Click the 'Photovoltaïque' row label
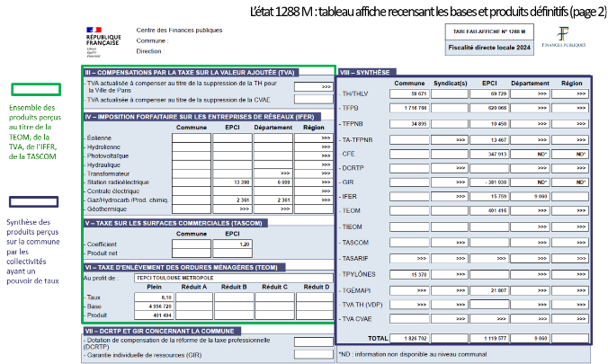Image resolution: width=608 pixels, height=364 pixels. click(x=108, y=155)
